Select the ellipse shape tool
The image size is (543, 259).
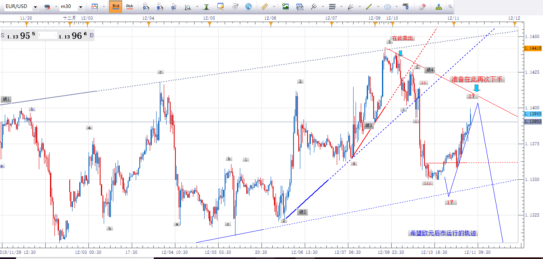click(388, 6)
